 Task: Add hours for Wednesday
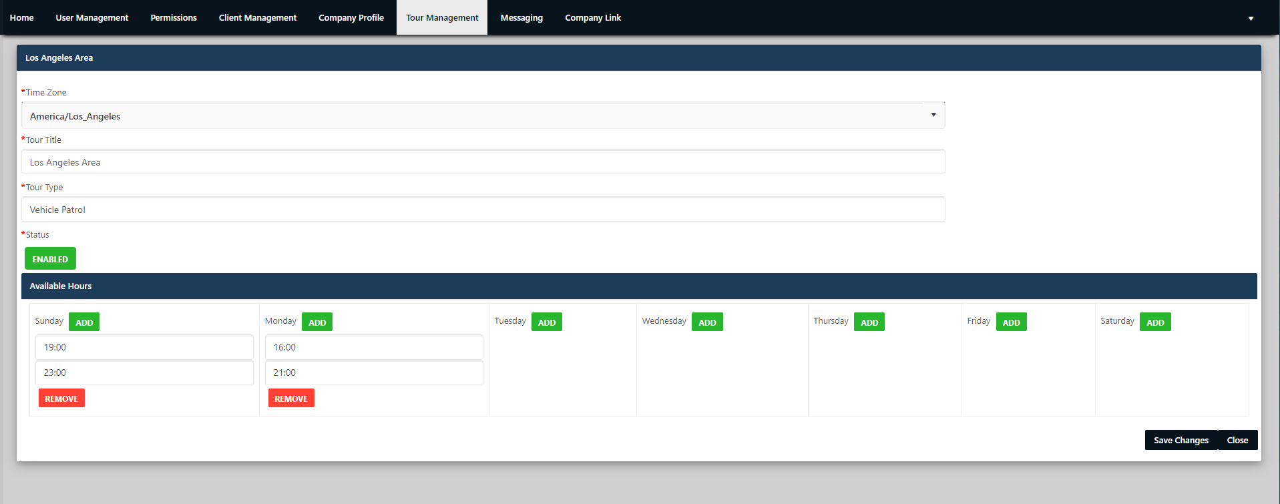[x=707, y=322]
